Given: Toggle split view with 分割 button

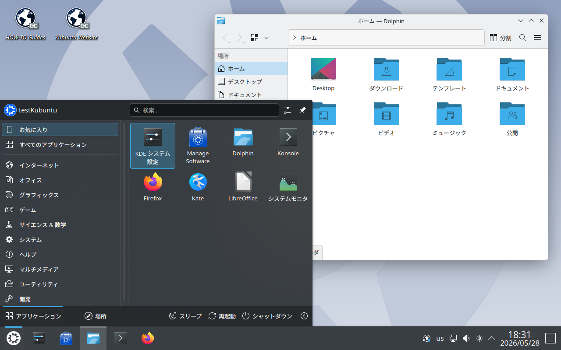Looking at the screenshot, I should [501, 38].
